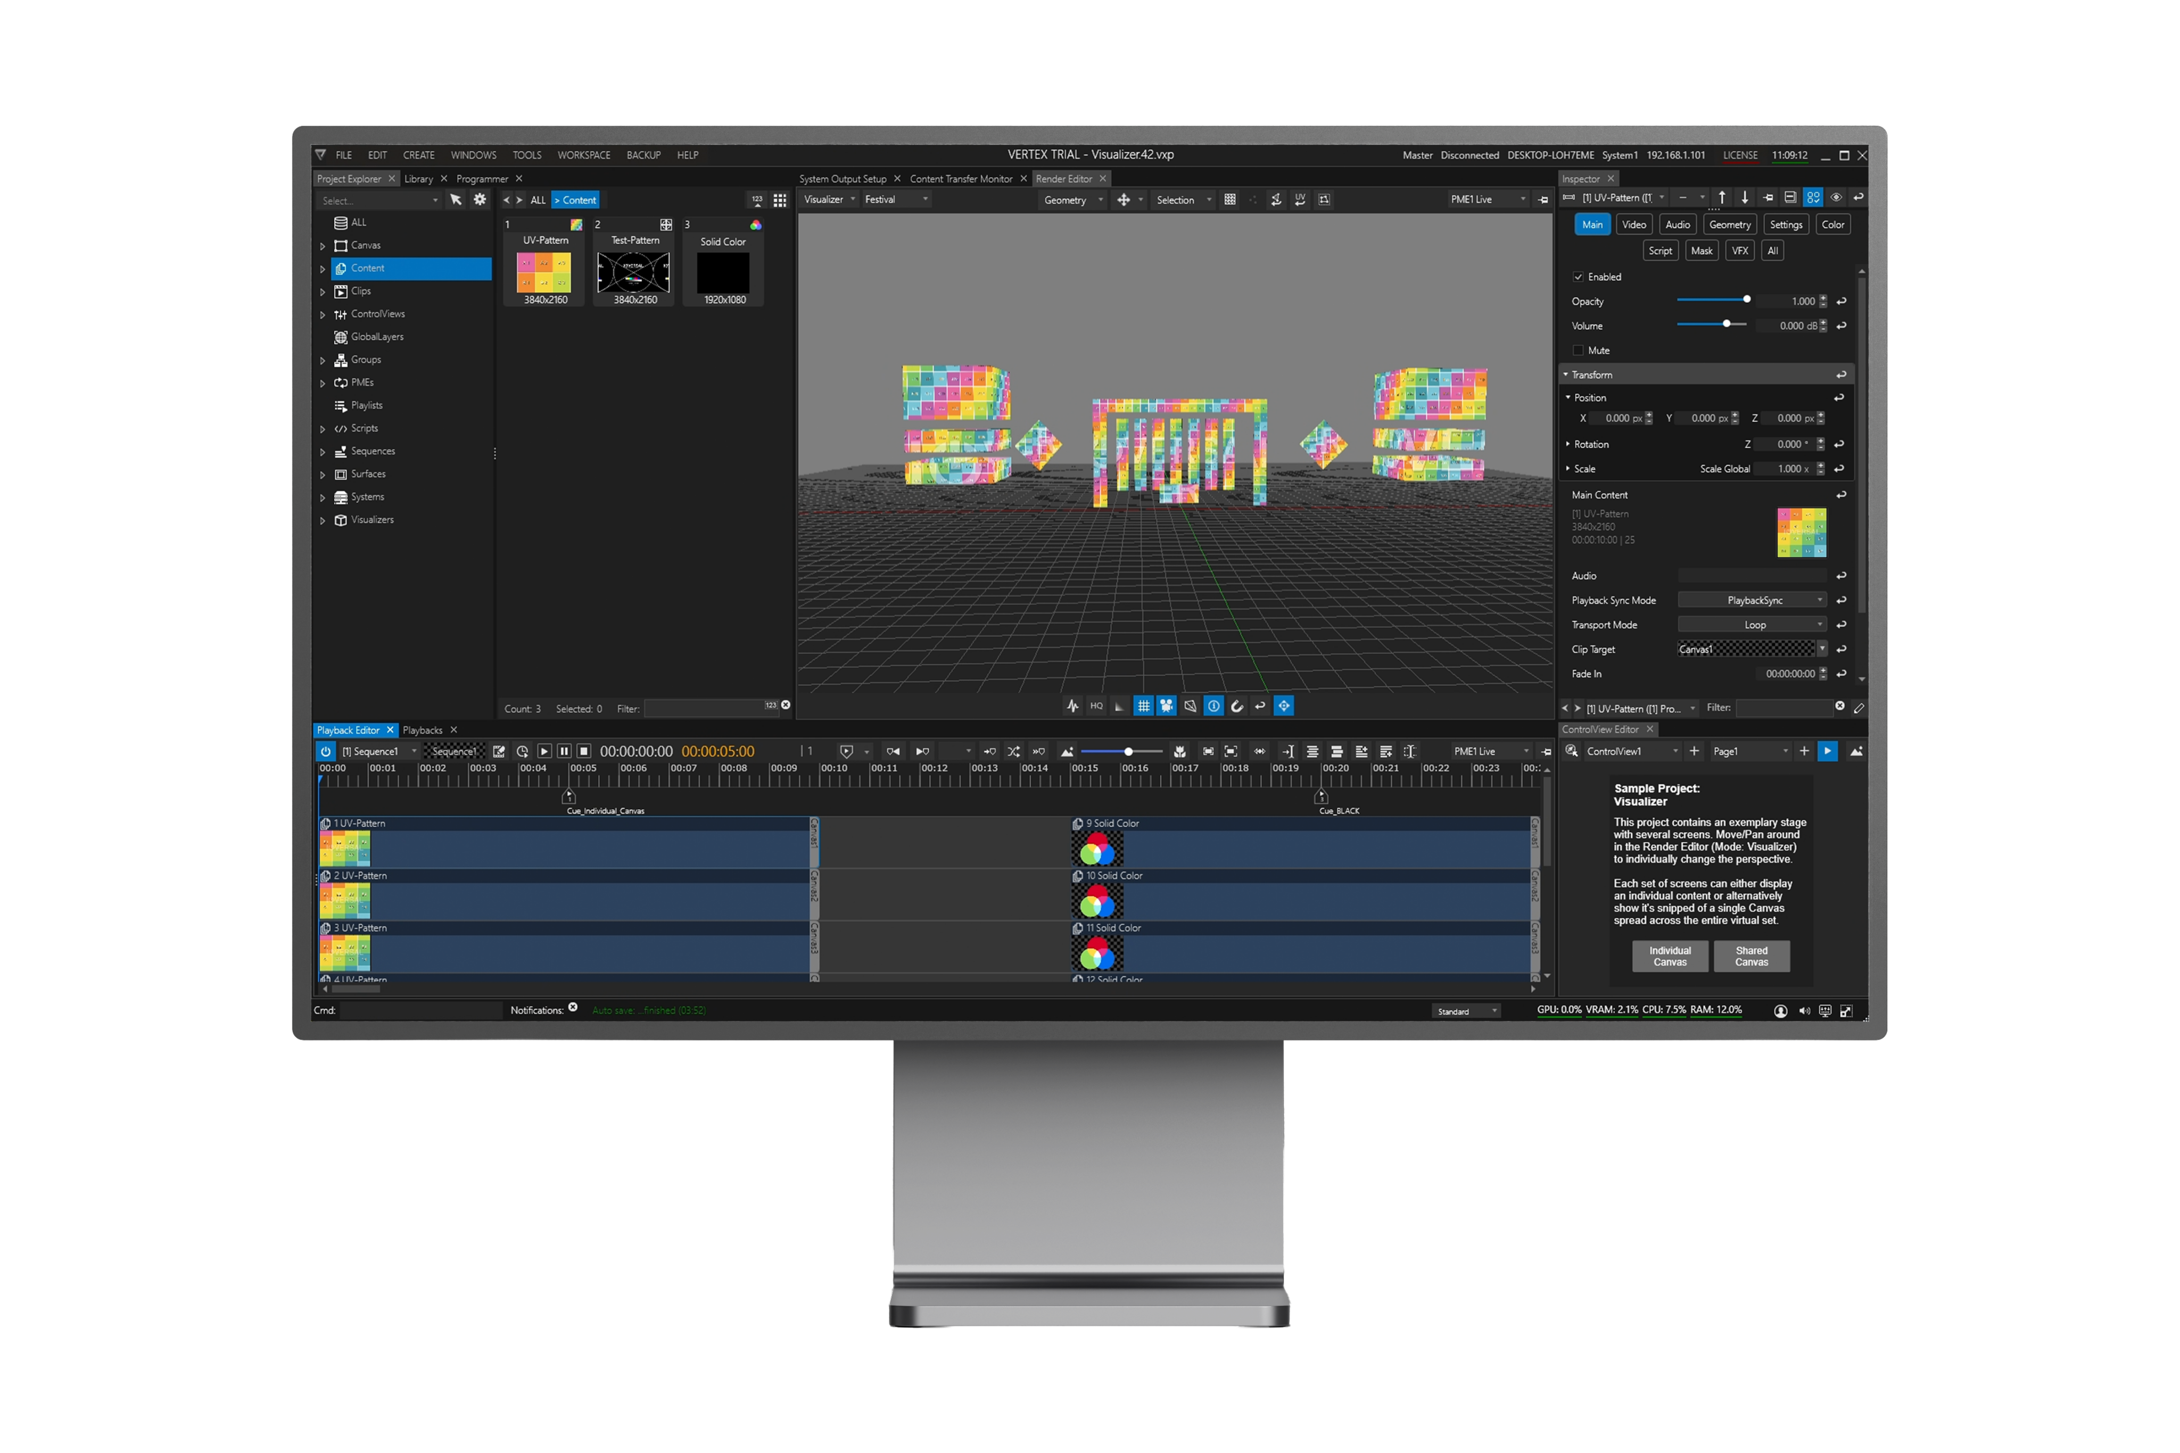Viewport: 2180px width, 1453px height.
Task: Toggle grid icon in render viewport bottom bar
Action: point(1143,706)
